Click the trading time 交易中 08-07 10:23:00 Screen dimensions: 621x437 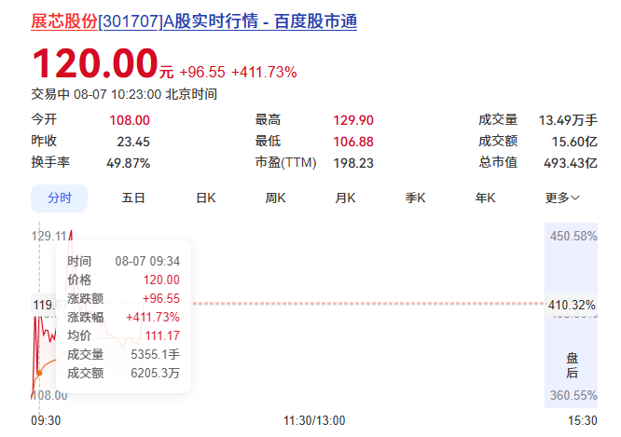click(96, 95)
